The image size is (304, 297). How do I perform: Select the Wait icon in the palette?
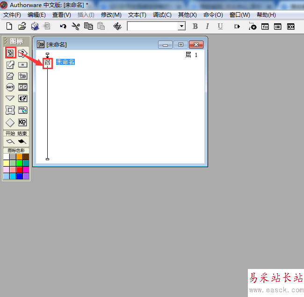[x=10, y=87]
